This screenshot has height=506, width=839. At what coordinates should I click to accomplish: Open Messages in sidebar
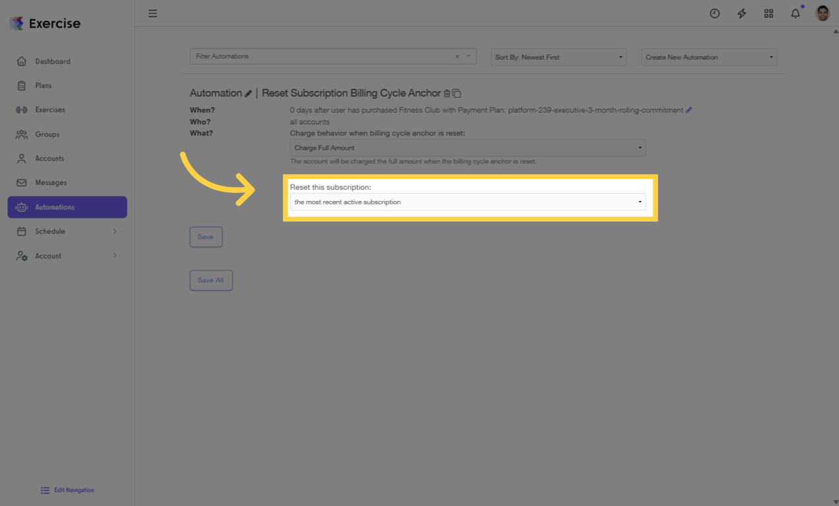click(x=67, y=183)
